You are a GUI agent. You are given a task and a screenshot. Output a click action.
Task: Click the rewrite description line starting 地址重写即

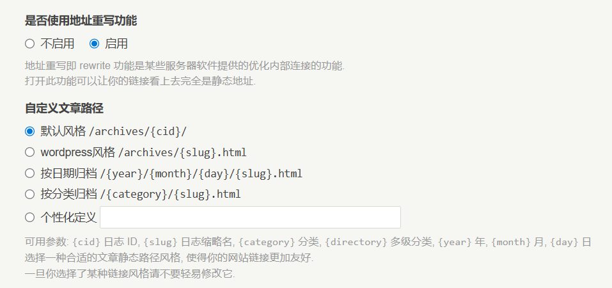point(184,66)
